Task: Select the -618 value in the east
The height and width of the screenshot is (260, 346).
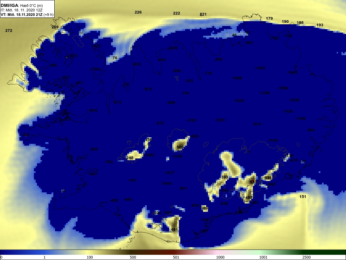Action: [293, 160]
